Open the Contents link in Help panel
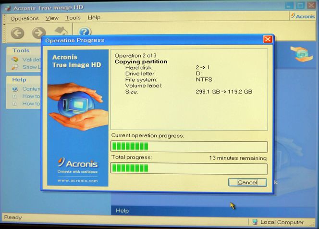The width and height of the screenshot is (319, 229). [x=31, y=89]
